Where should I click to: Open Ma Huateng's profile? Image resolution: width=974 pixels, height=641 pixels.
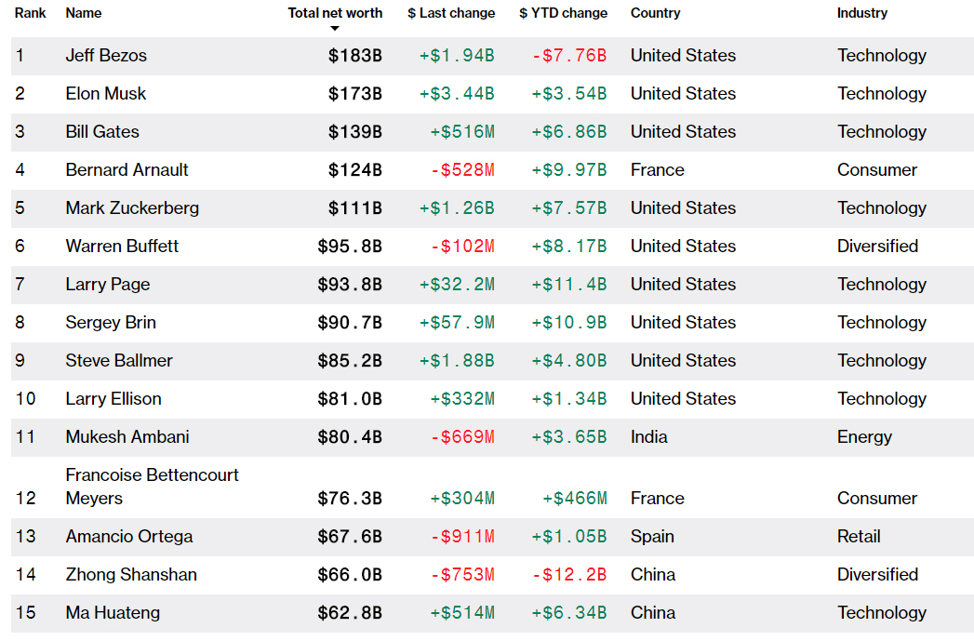coord(113,613)
